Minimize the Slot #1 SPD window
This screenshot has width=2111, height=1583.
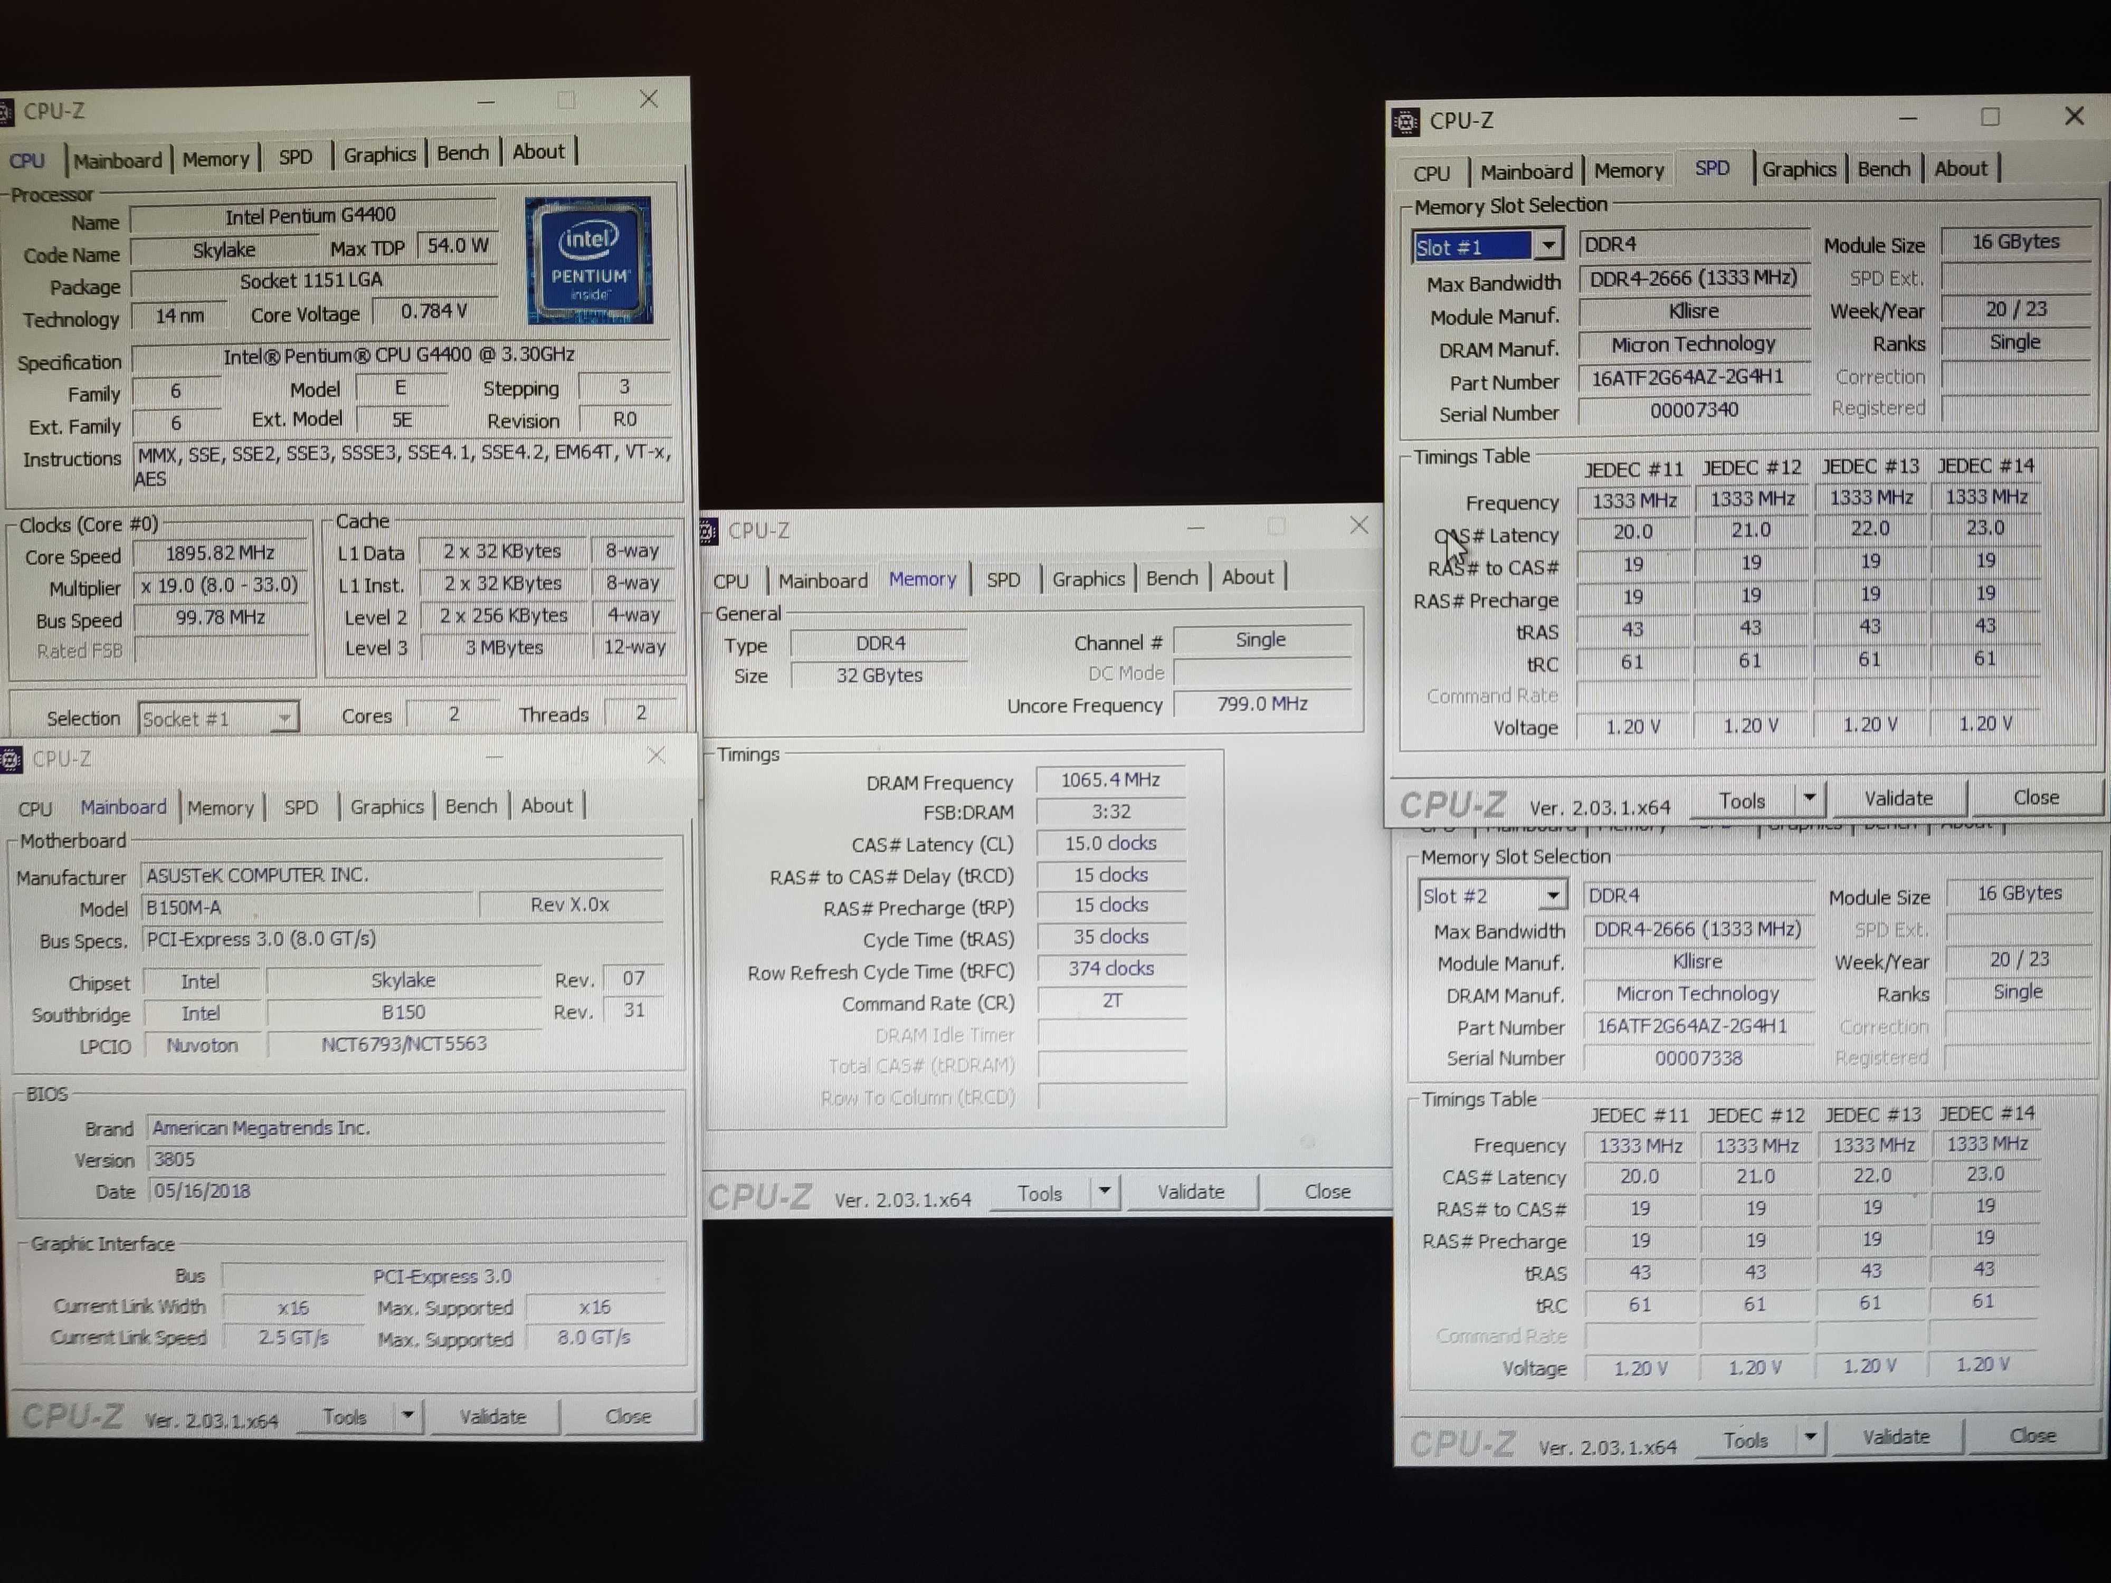[1908, 118]
